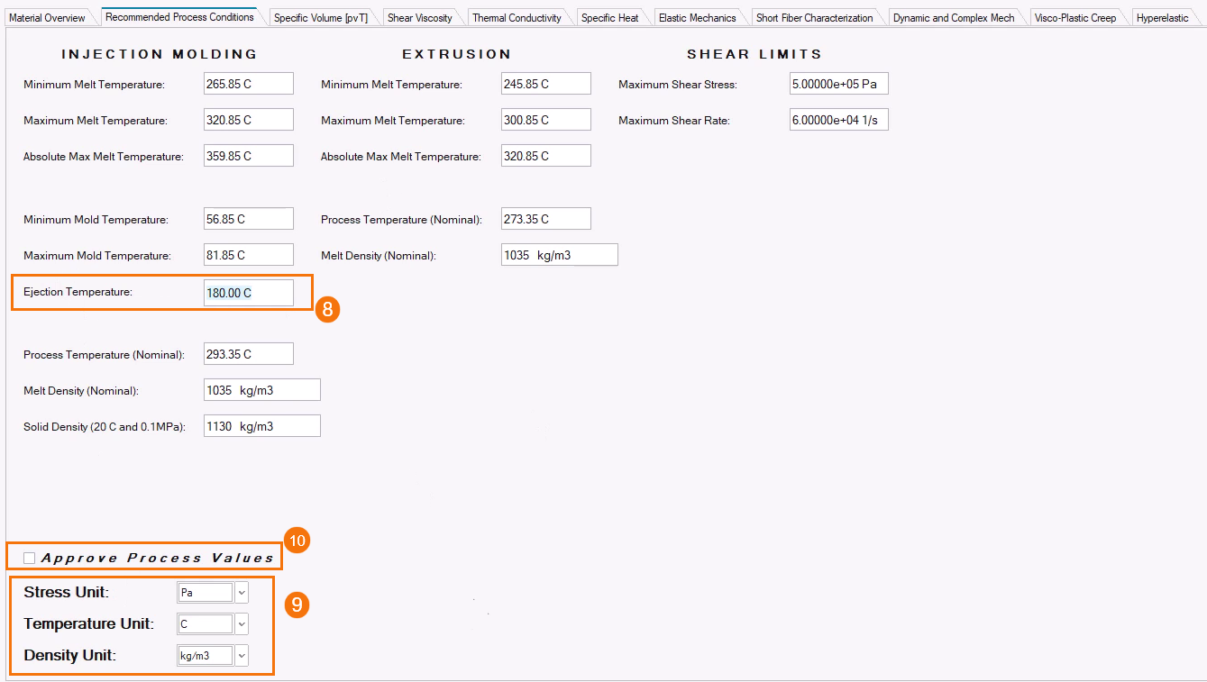Click the Maximum Shear Rate label
The width and height of the screenshot is (1207, 682).
pyautogui.click(x=674, y=121)
